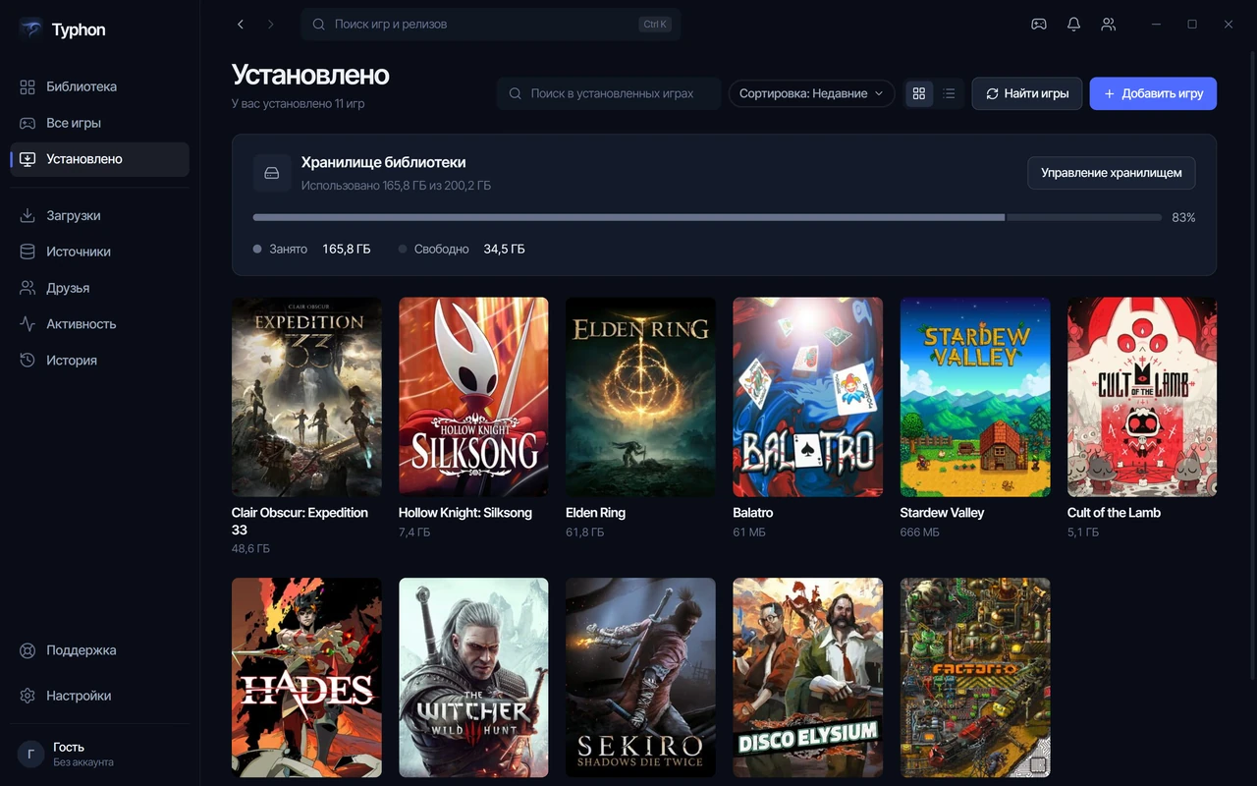
Task: Focus the «Поиск в установленных играх» field
Action: pyautogui.click(x=609, y=93)
